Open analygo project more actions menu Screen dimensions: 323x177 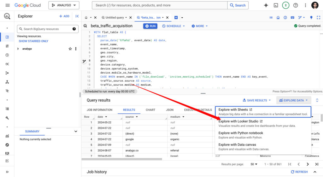(76, 49)
